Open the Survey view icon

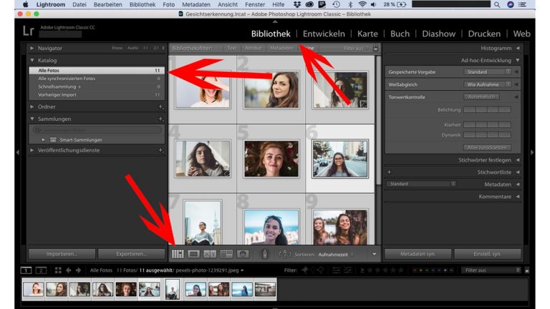(226, 254)
